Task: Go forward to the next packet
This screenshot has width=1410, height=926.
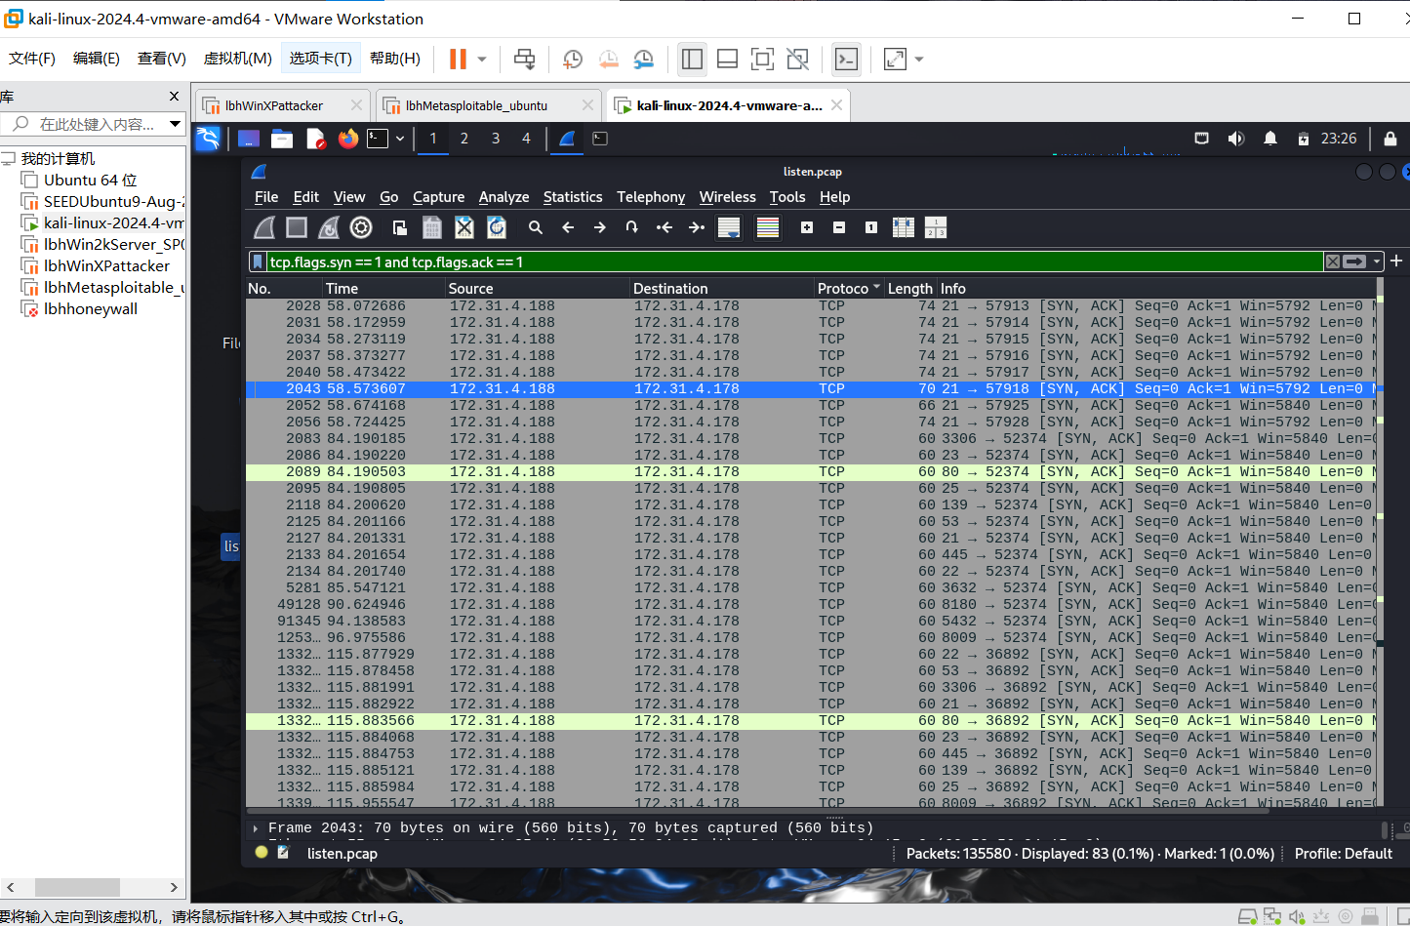Action: tap(600, 227)
